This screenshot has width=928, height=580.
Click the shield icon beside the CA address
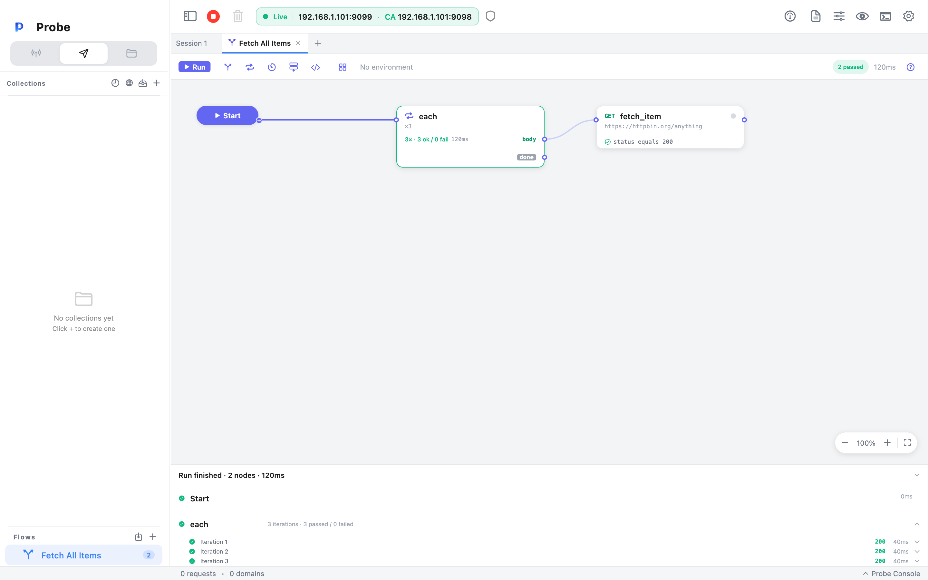(x=490, y=16)
